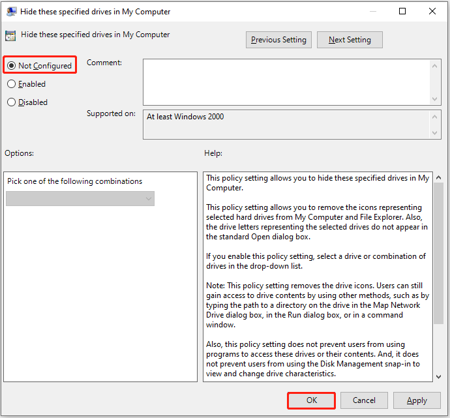This screenshot has width=450, height=418.
Task: Click the Supported on scroll down arrow
Action: [x=434, y=133]
